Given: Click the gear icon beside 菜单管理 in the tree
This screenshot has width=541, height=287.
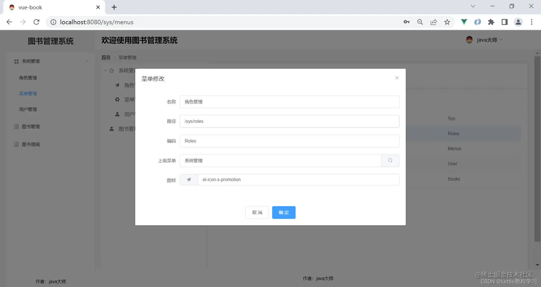Looking at the screenshot, I should [117, 99].
